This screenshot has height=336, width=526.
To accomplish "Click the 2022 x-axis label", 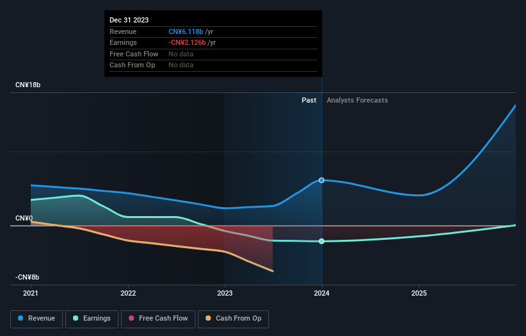I will point(128,294).
